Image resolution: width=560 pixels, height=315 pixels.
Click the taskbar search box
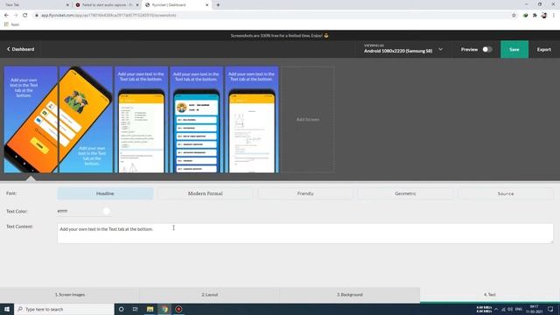pyautogui.click(x=64, y=309)
